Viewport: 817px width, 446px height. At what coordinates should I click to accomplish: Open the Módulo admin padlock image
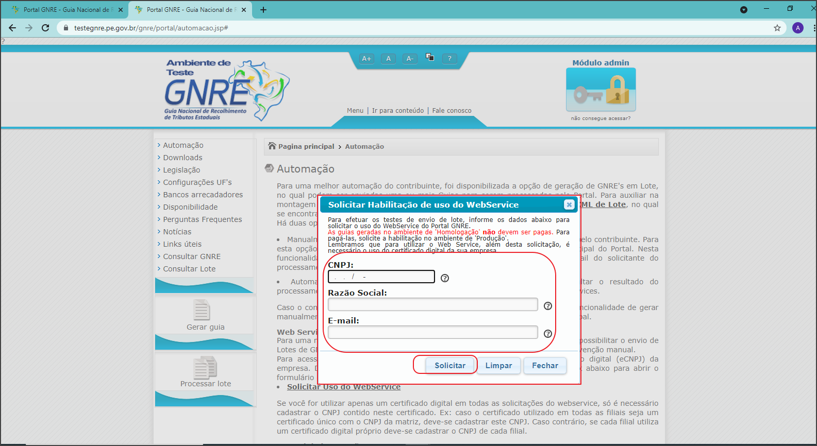click(601, 90)
